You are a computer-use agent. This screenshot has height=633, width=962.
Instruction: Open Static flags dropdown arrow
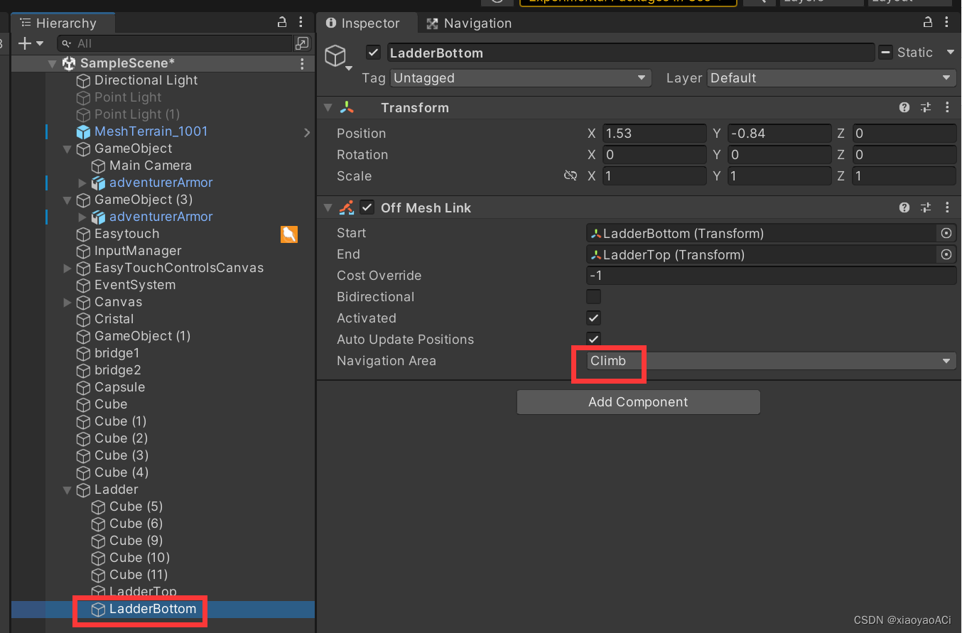tap(950, 53)
